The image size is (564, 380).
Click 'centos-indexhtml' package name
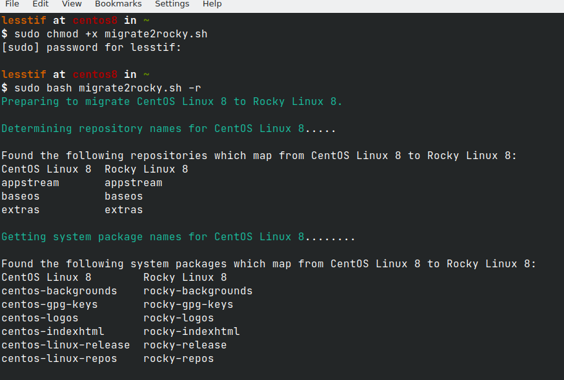pos(53,332)
